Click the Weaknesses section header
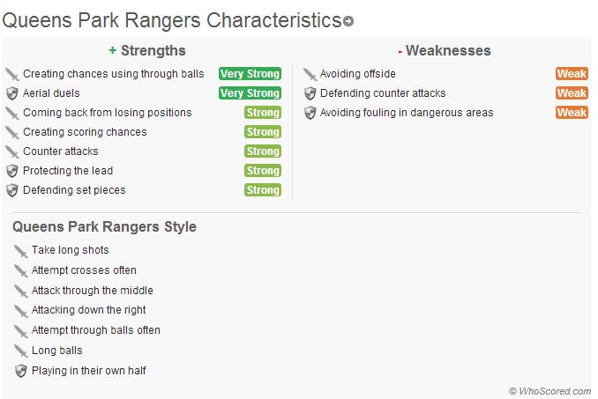 pyautogui.click(x=445, y=50)
